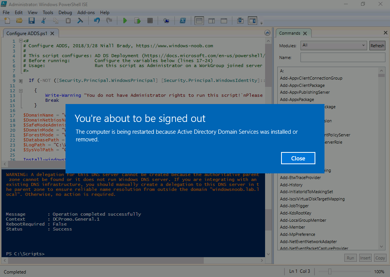Open New Remote PowerShell Tab icon
The image size is (390, 277).
(166, 21)
